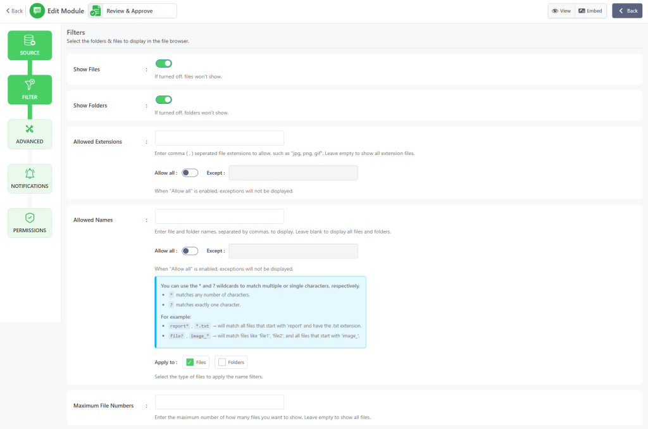Click the Maximum File Numbers input field
Image resolution: width=648 pixels, height=429 pixels.
click(219, 402)
